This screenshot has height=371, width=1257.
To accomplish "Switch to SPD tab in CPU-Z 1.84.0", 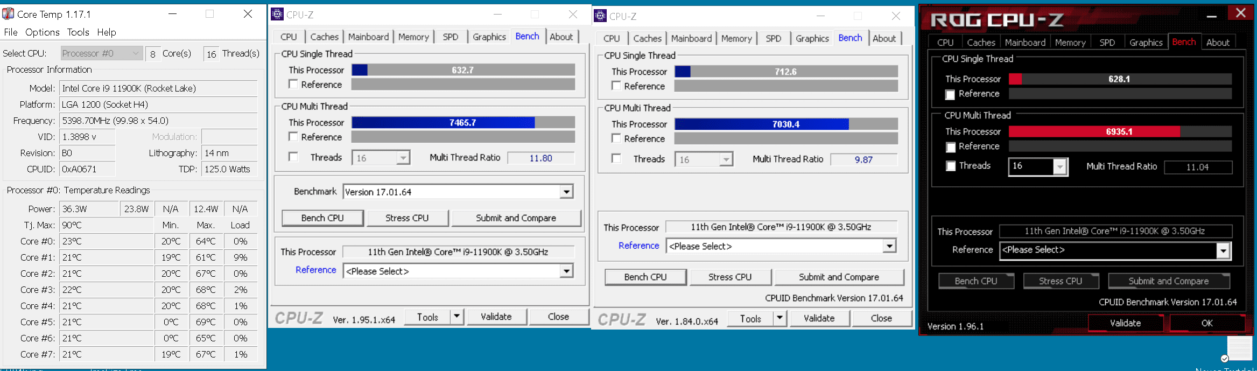I will point(774,38).
